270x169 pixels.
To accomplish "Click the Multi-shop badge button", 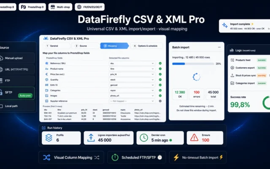I will tap(60, 7).
